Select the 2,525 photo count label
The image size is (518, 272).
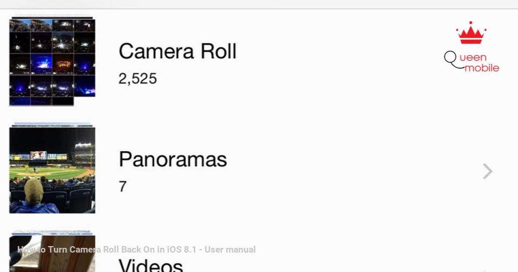(x=138, y=79)
